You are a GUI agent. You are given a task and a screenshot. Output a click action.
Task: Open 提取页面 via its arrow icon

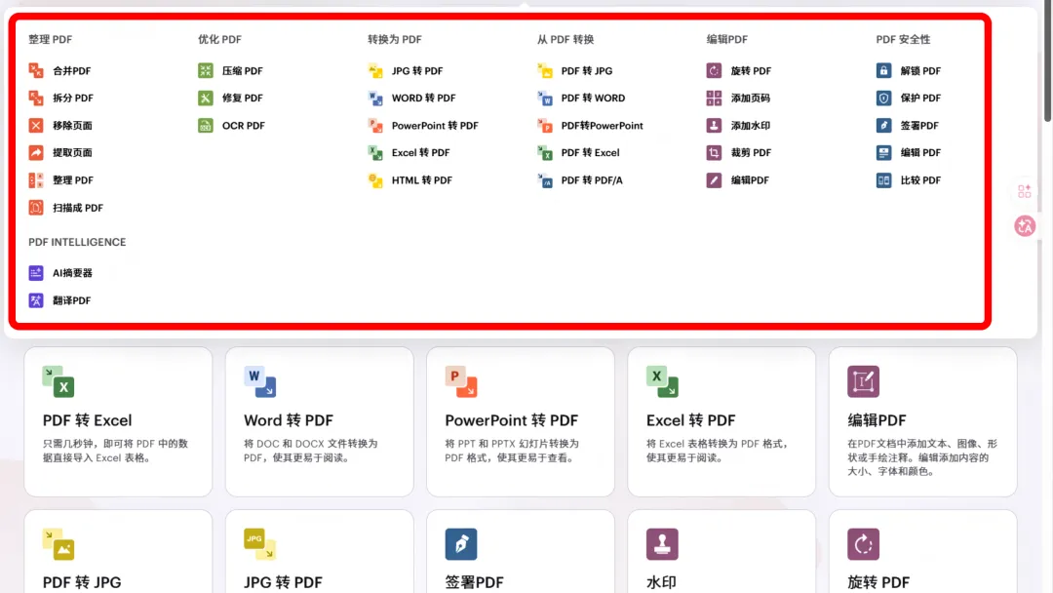point(36,152)
